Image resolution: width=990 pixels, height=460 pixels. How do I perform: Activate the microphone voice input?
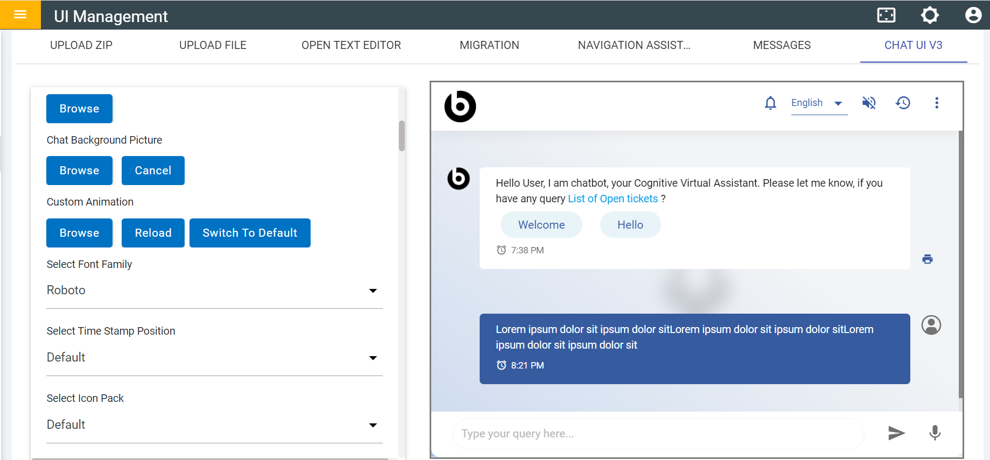click(935, 433)
